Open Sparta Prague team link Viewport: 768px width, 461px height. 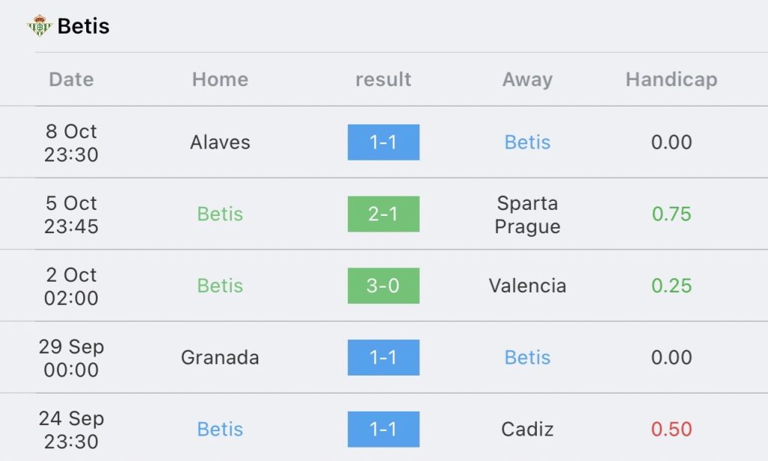pos(527,214)
